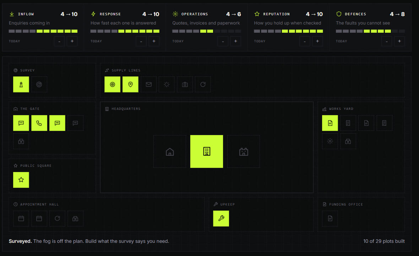Click "How fast each one is answered" text
This screenshot has width=419, height=256.
[123, 23]
